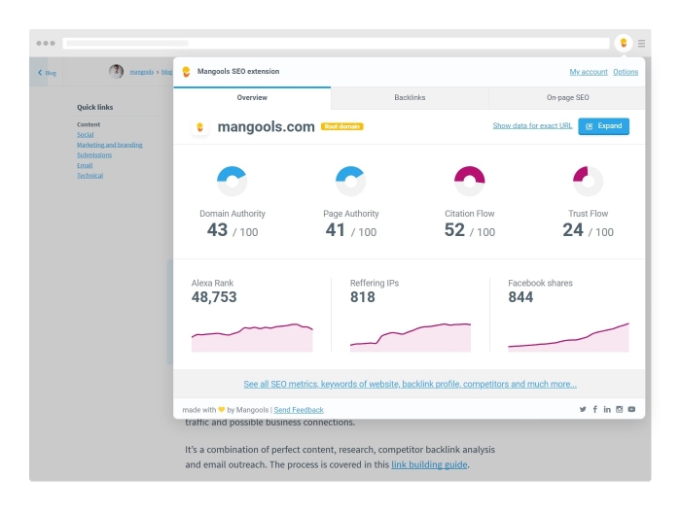Click the mangools.com favicon icon
Screen dimensions: 681x510
(199, 127)
